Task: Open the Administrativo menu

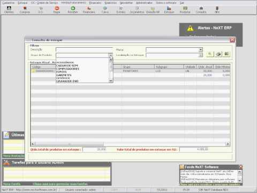Action: pos(144,3)
